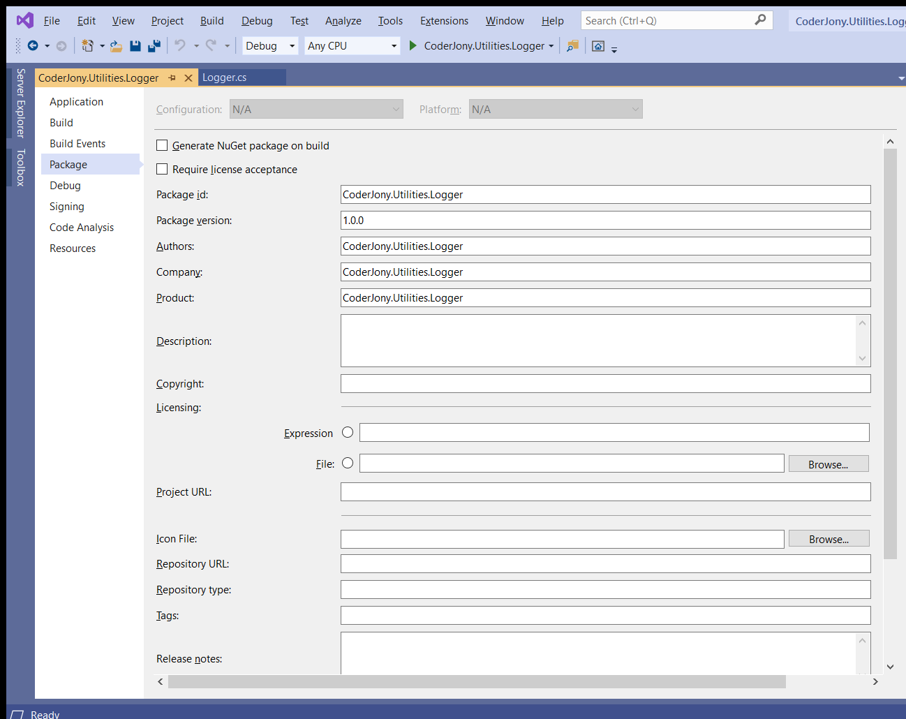Open the Debug solution configuration dropdown
The width and height of the screenshot is (906, 719).
270,46
